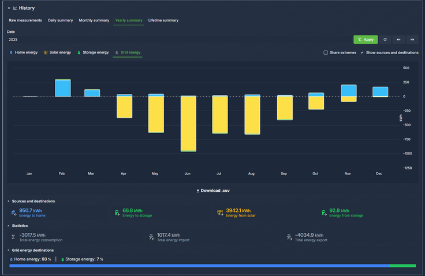The height and width of the screenshot is (276, 425).
Task: Click the Energy to storage battery icon
Action: point(117,213)
